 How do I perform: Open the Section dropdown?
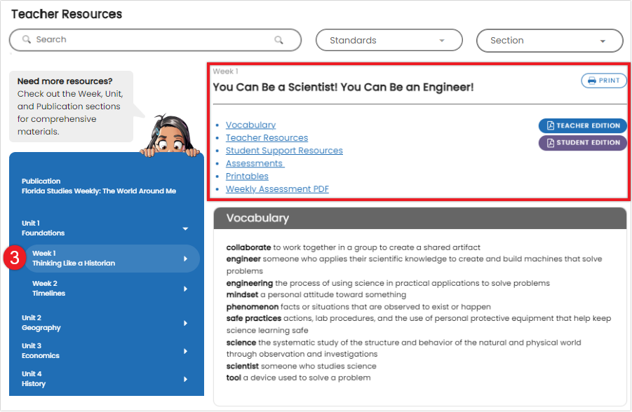549,41
